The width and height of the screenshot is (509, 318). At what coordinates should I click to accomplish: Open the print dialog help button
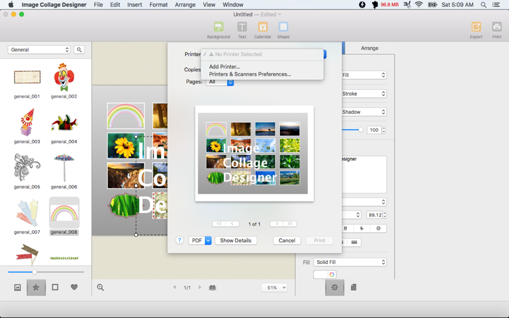179,240
